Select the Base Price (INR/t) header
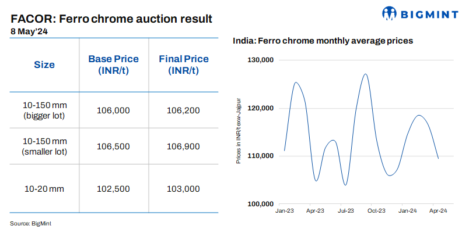Viewport: 469px width, 233px height. 113,65
